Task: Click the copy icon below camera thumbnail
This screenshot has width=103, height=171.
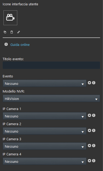Action: click(x=5, y=32)
